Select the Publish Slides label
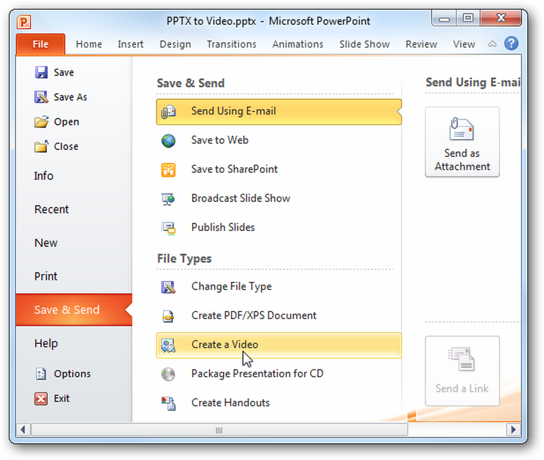 pyautogui.click(x=222, y=227)
